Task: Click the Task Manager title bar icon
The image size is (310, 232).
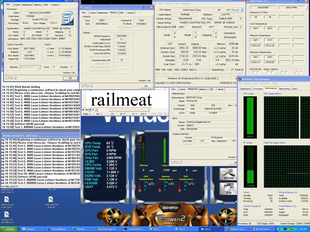Action: click(x=240, y=79)
